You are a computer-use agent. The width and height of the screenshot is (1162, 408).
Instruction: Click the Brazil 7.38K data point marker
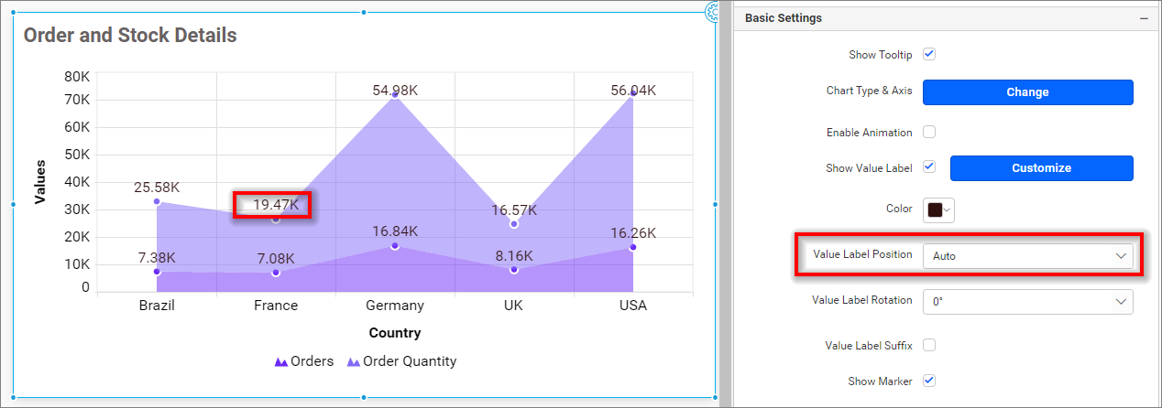[157, 272]
